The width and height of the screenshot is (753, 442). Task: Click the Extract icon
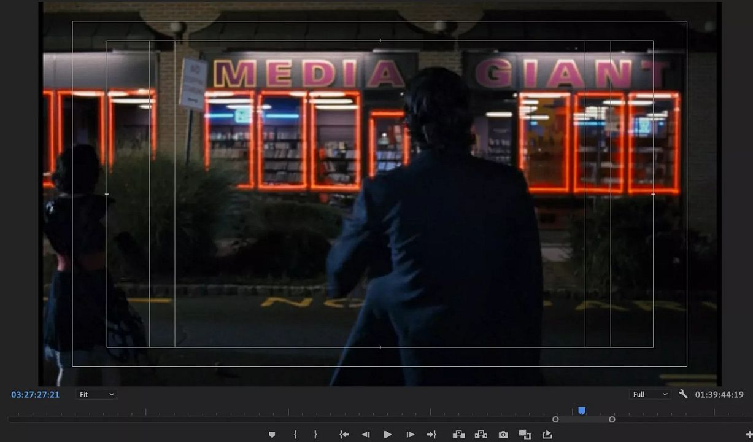coord(481,434)
